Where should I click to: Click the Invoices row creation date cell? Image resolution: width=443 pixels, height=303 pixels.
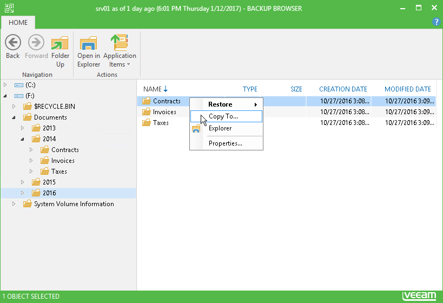tap(345, 112)
